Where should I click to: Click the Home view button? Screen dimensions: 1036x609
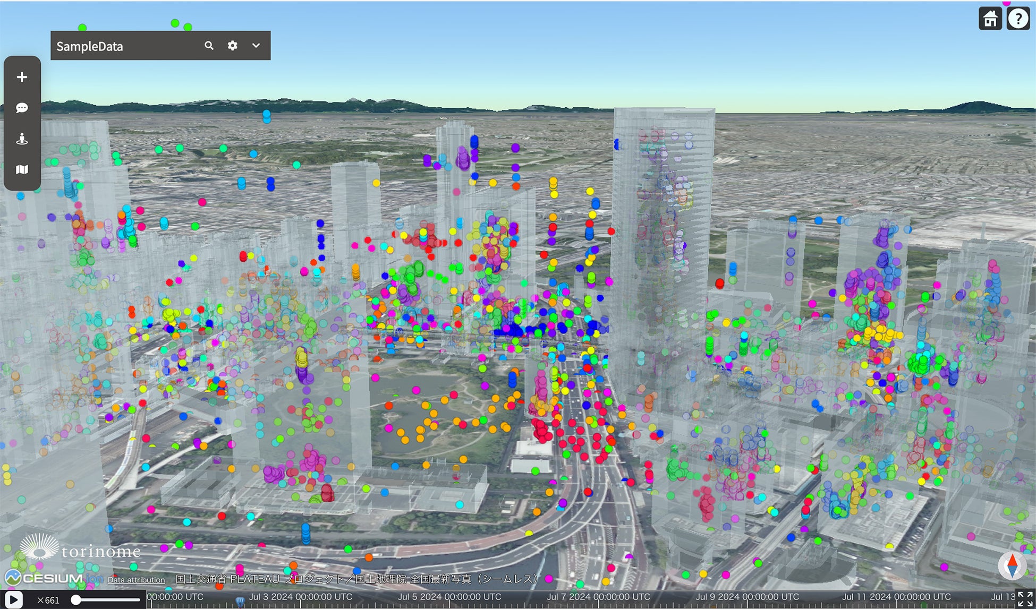point(990,19)
